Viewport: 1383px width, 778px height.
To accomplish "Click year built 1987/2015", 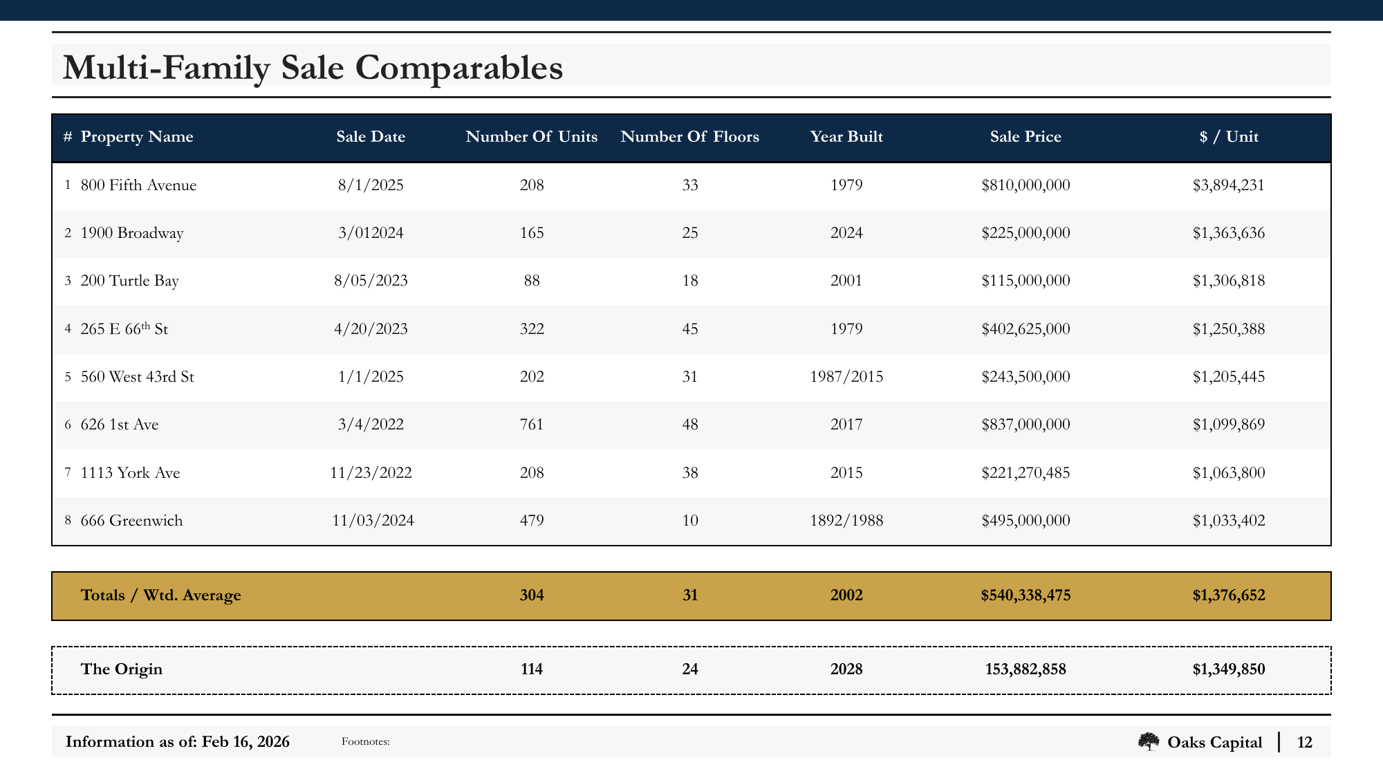I will 846,377.
